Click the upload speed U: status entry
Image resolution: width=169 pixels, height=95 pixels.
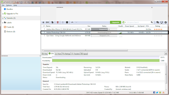(x=137, y=93)
